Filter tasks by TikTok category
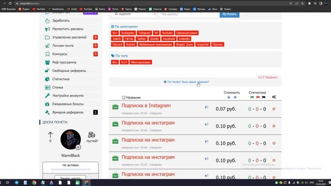331x186 pixels. 129,39
